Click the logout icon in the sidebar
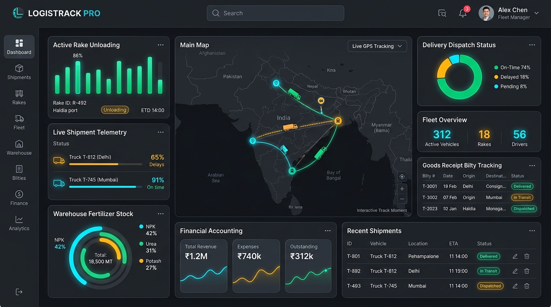551x307 pixels. click(19, 292)
